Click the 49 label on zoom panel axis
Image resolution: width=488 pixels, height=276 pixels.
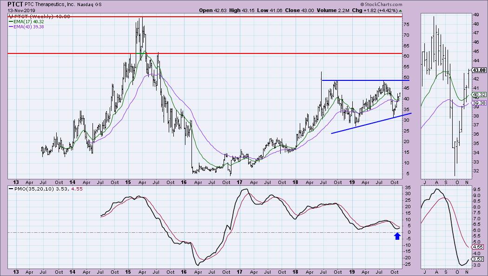[x=476, y=14]
